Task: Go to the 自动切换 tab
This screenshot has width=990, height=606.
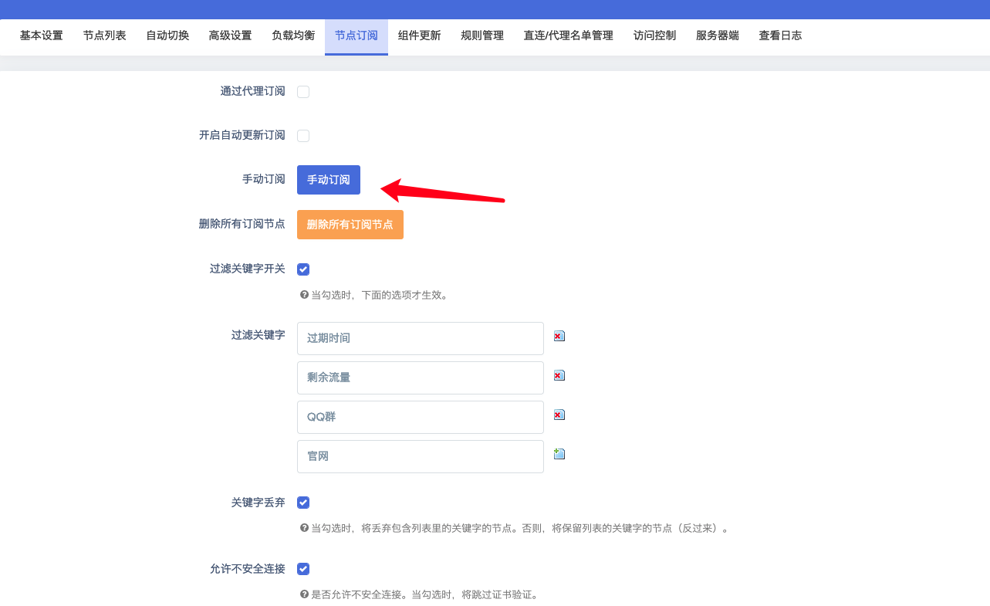Action: [167, 36]
